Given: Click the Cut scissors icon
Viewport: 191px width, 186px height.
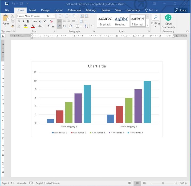Looking at the screenshot, I should (x=12, y=16).
